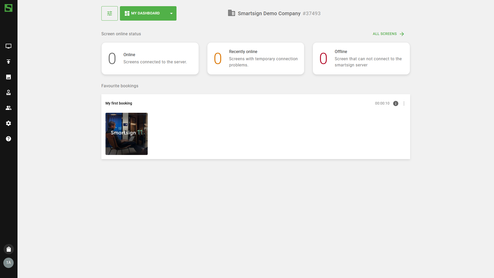Open the Recently online status card

[x=255, y=58]
